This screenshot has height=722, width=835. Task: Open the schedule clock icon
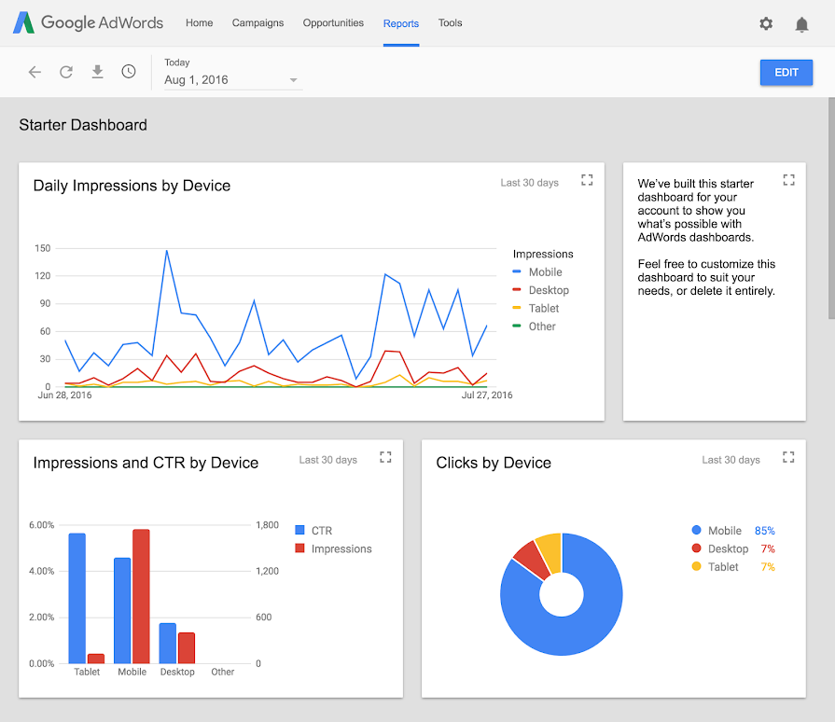(x=129, y=71)
